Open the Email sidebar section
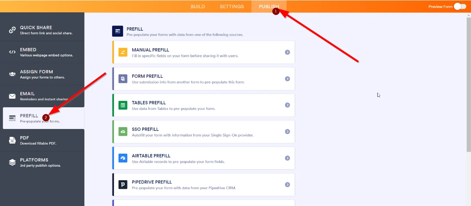The height and width of the screenshot is (206, 471). 42,96
